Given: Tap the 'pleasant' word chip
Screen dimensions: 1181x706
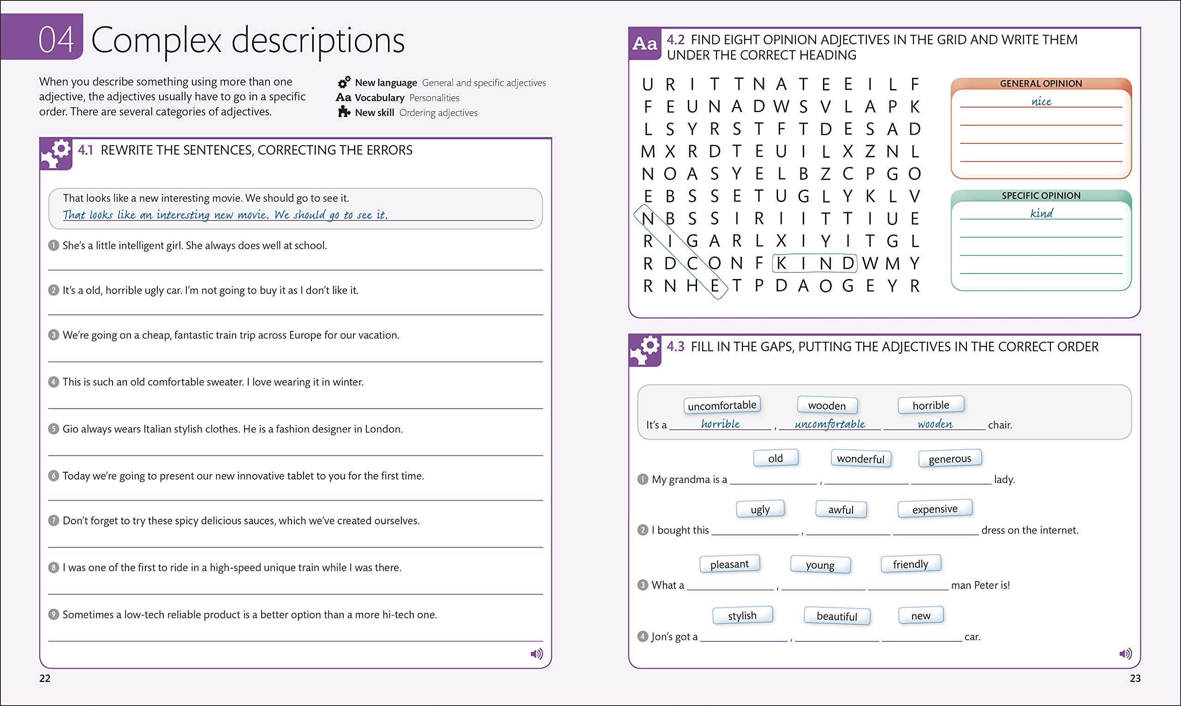Looking at the screenshot, I should coord(730,564).
